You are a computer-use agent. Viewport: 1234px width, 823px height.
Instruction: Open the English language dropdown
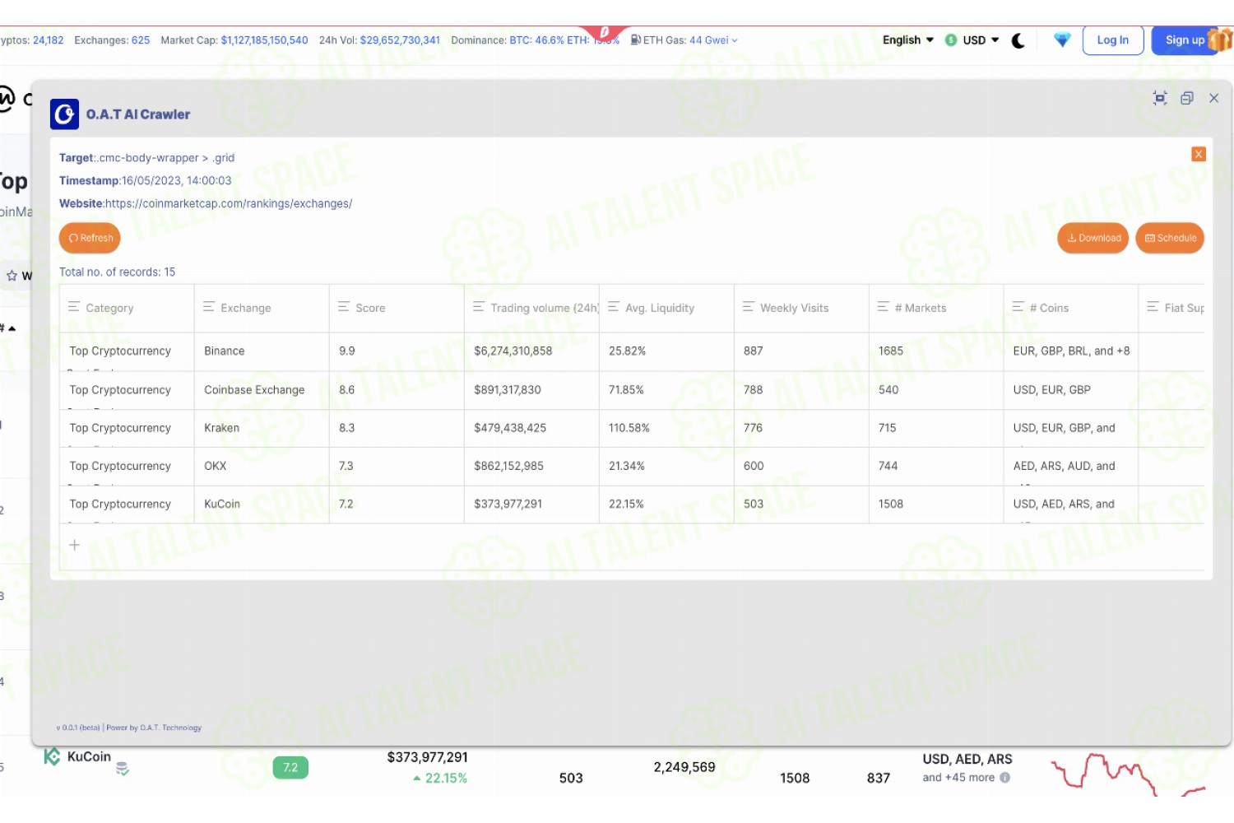pyautogui.click(x=908, y=40)
